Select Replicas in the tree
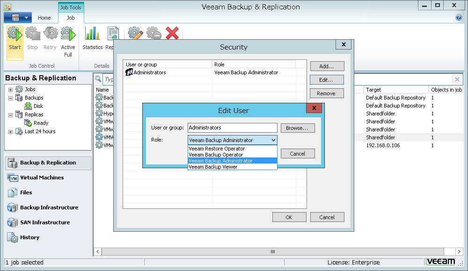 tap(34, 114)
